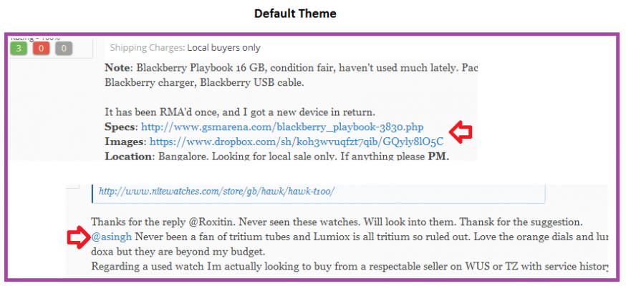The height and width of the screenshot is (286, 626).
Task: Click the 'Regarding a used watch' line
Action: pyautogui.click(x=350, y=267)
